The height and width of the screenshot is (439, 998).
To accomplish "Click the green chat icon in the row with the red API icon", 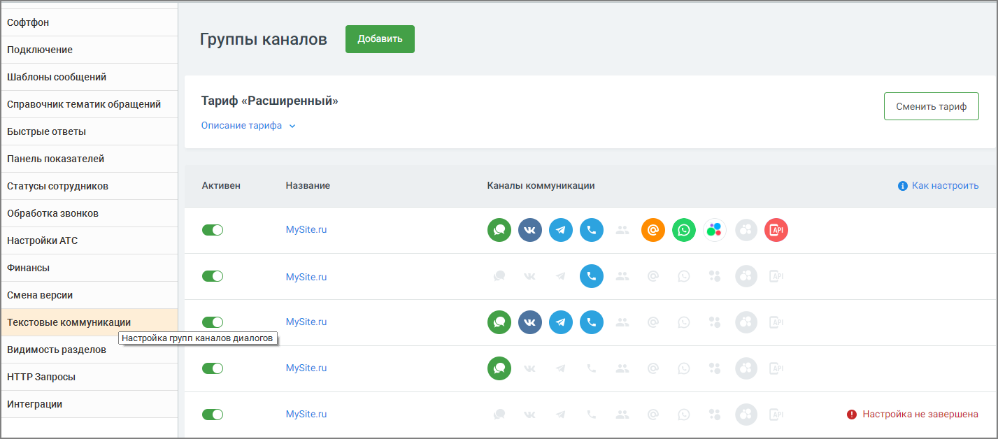I will pos(499,230).
